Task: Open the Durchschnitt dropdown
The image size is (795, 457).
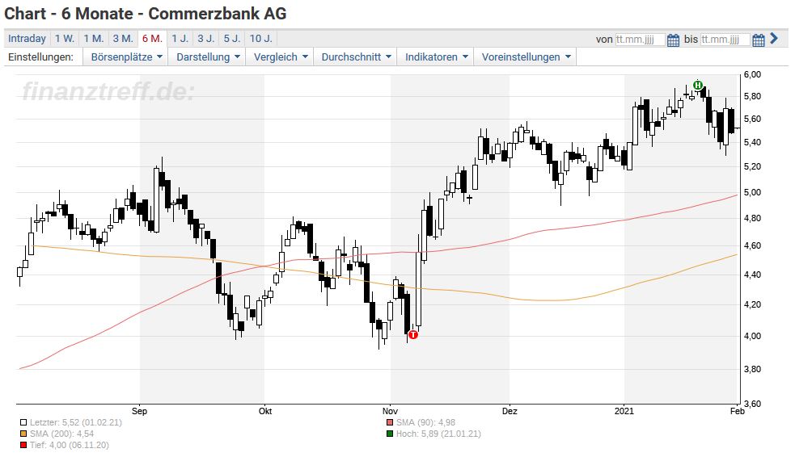Action: (355, 57)
